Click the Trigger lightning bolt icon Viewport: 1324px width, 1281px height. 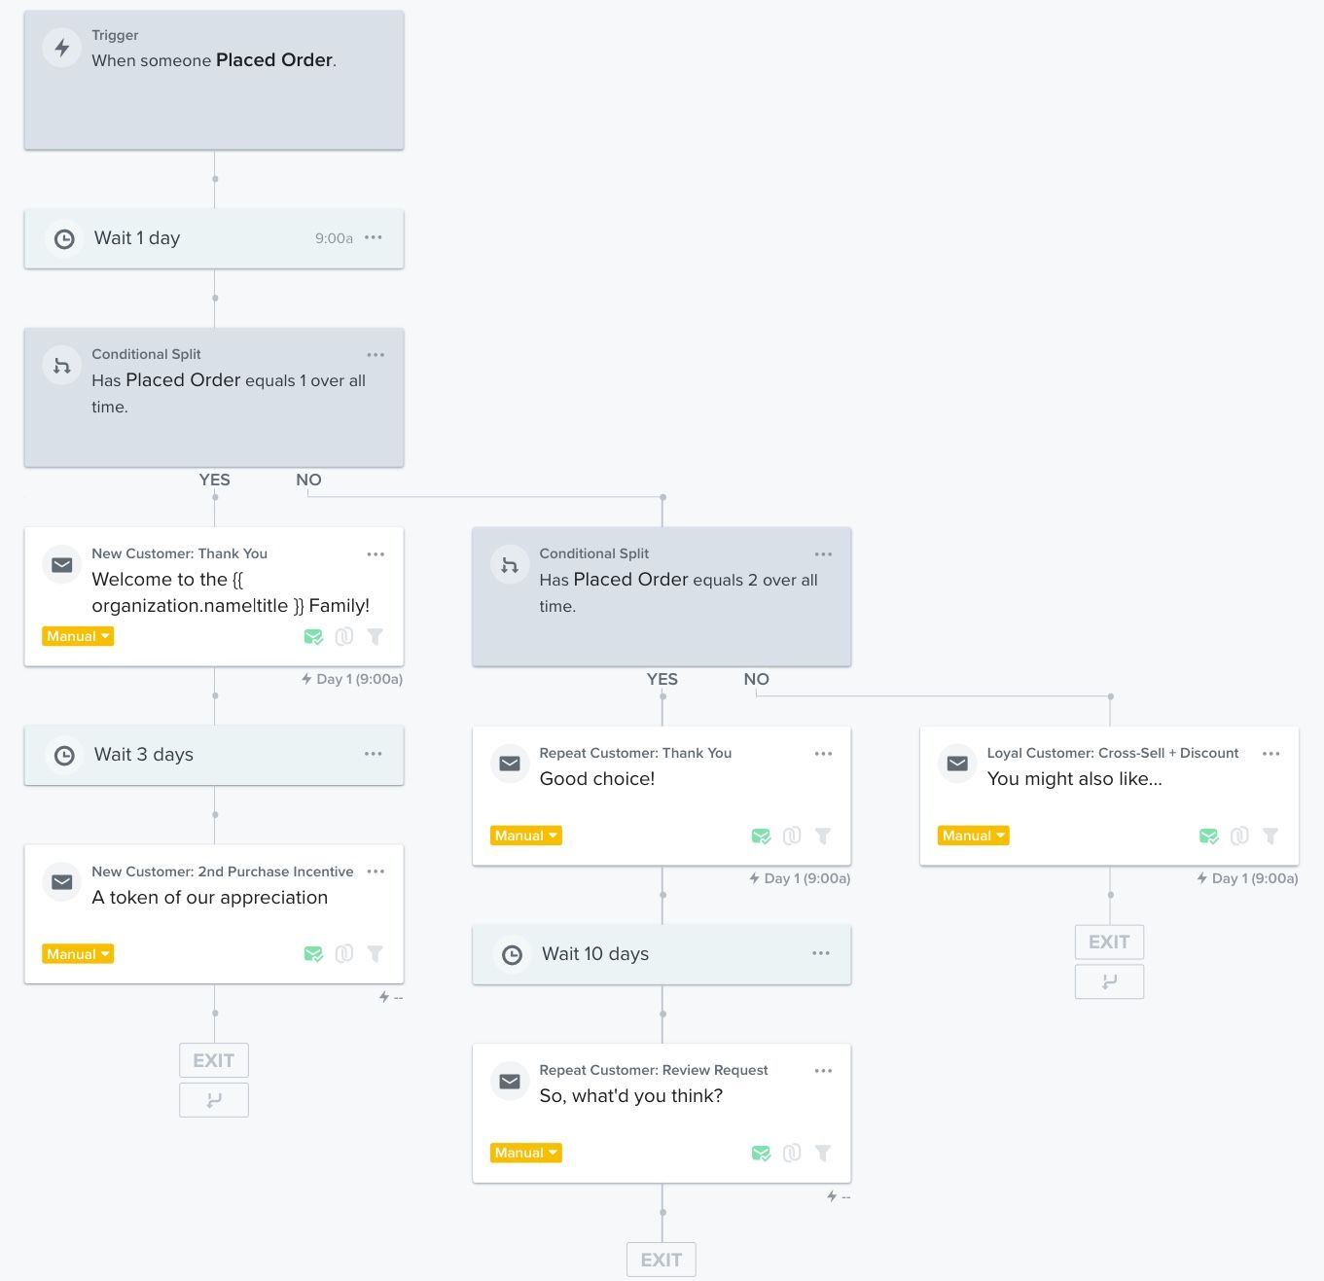(62, 48)
